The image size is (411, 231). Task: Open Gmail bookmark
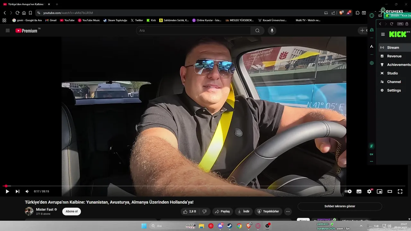point(51,20)
